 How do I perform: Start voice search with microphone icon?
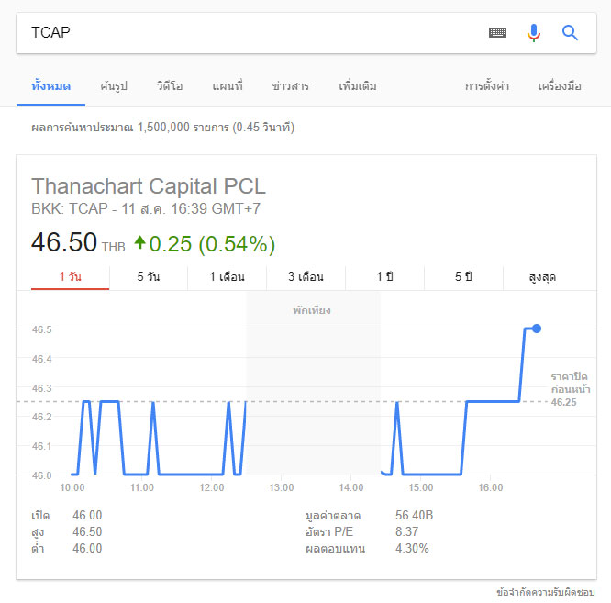534,33
